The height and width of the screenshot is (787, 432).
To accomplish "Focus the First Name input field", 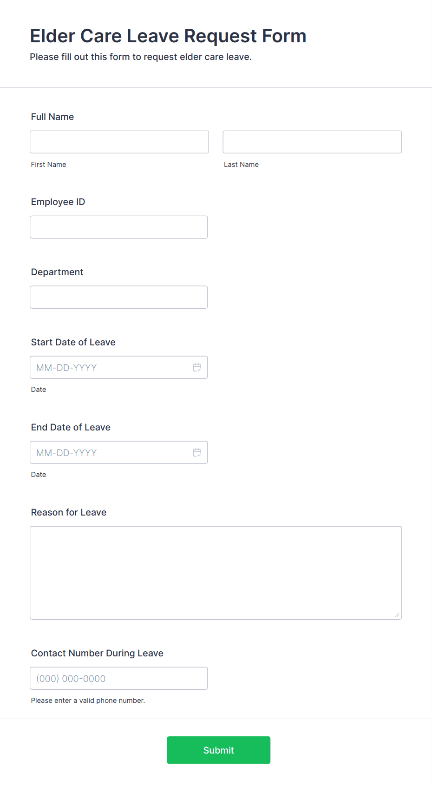I will (x=119, y=142).
